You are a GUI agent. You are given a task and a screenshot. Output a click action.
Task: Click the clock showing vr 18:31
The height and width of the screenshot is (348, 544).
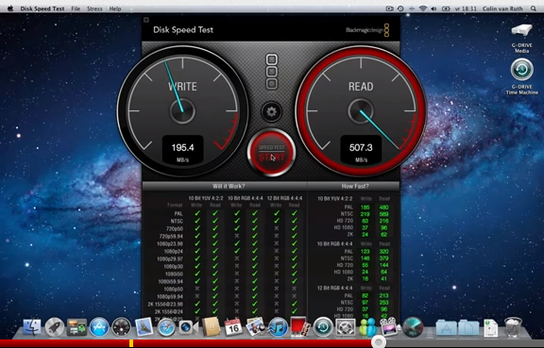click(466, 8)
